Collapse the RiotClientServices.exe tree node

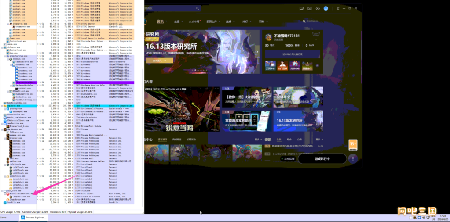(x=5, y=194)
